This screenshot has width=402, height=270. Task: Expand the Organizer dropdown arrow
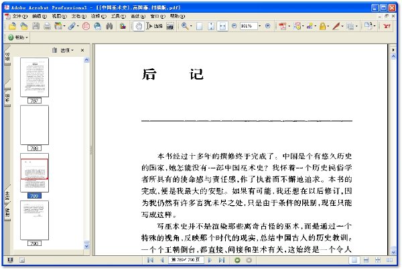pyautogui.click(x=64, y=26)
